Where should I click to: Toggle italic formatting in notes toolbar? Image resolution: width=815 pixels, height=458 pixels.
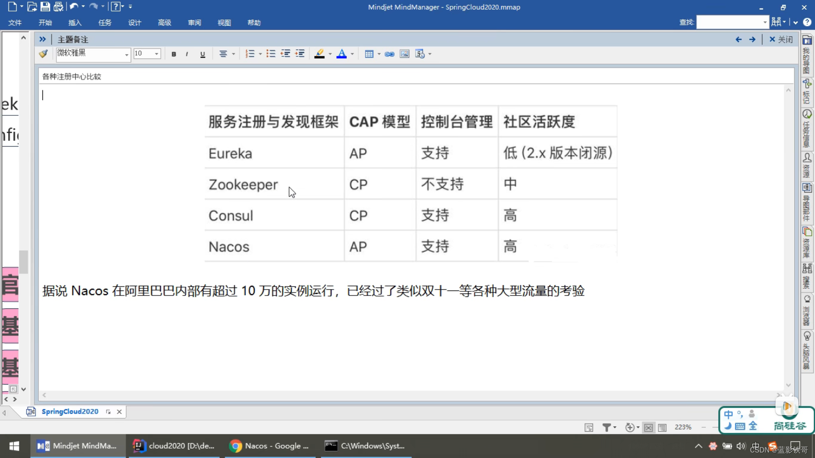[187, 54]
